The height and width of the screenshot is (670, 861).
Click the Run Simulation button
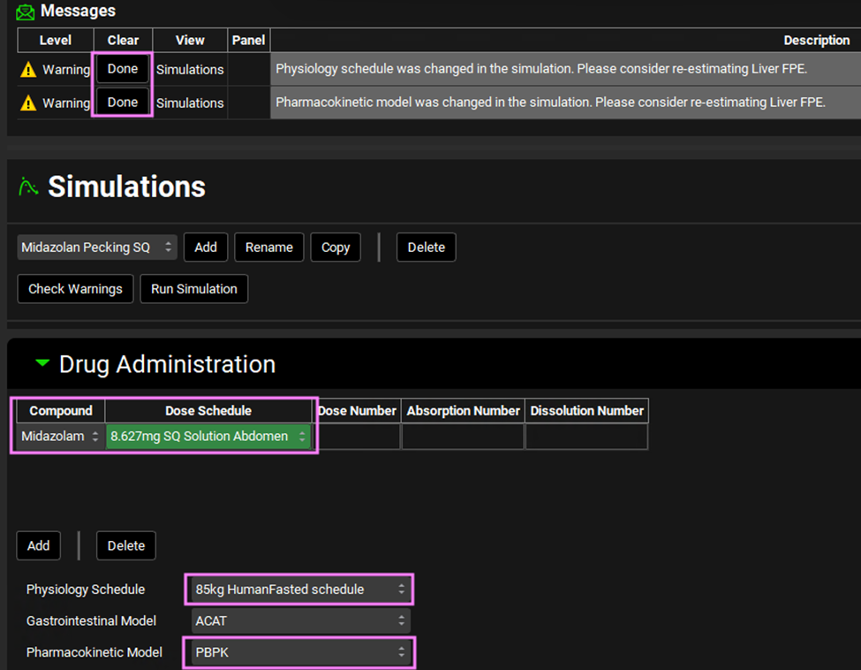tap(194, 289)
